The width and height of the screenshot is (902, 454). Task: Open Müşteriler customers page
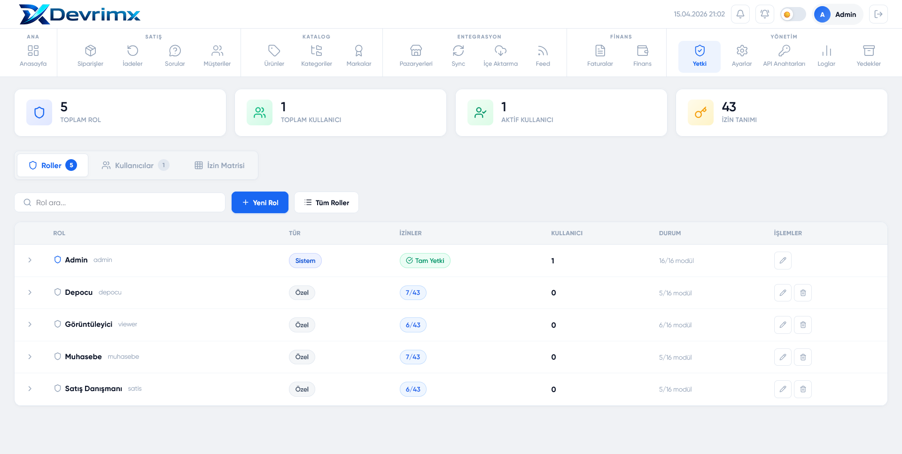click(217, 56)
